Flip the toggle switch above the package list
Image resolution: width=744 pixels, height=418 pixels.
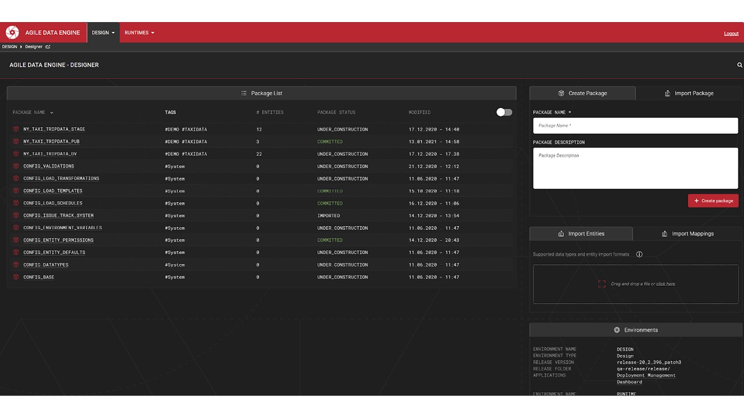[504, 112]
